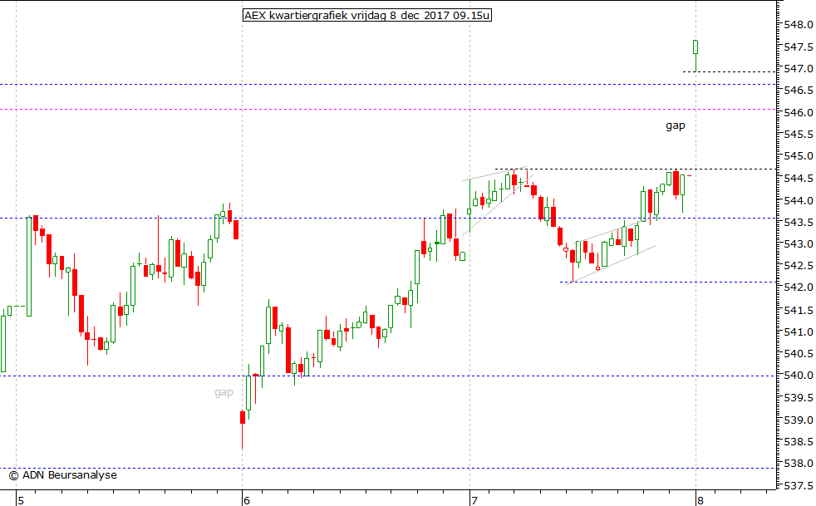
Task: Select the 547.0 price axis label
Action: [x=799, y=69]
